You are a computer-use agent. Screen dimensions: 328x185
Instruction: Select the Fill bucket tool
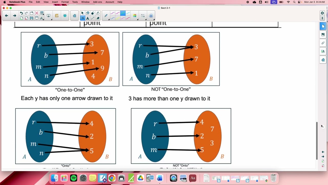[x=98, y=13]
